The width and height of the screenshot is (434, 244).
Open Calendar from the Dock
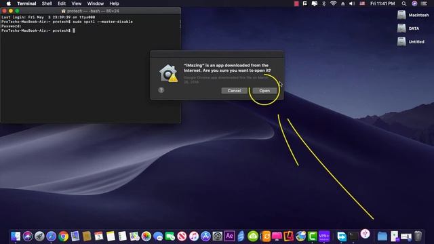(98, 237)
